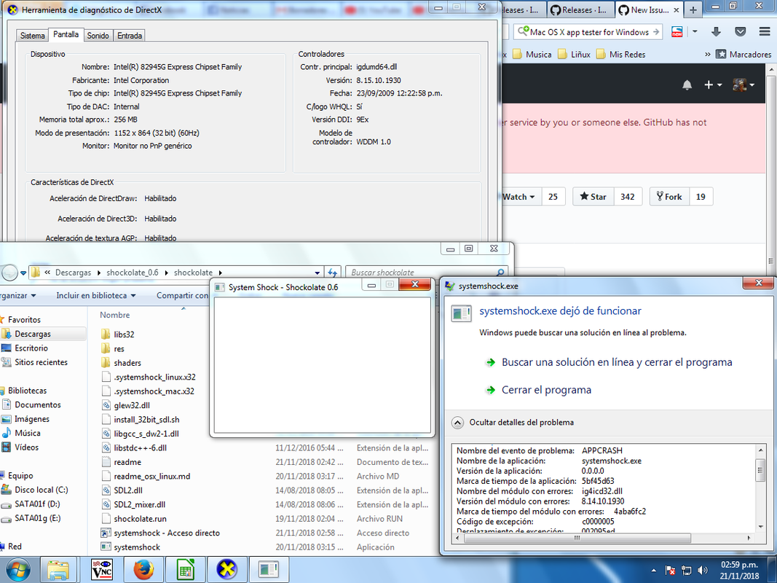Click the Pocket icon in Firefox toolbar
Image resolution: width=777 pixels, height=583 pixels.
coord(741,32)
